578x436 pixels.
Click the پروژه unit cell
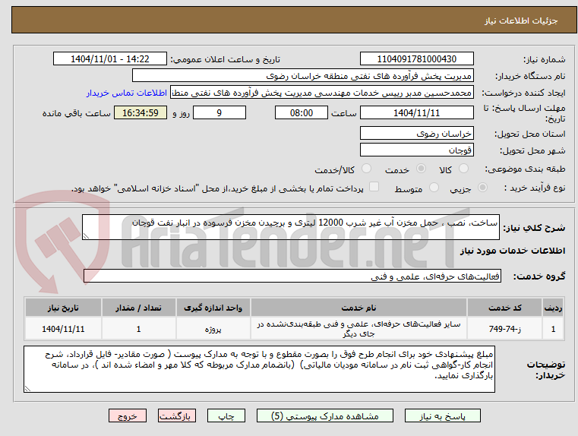point(213,328)
